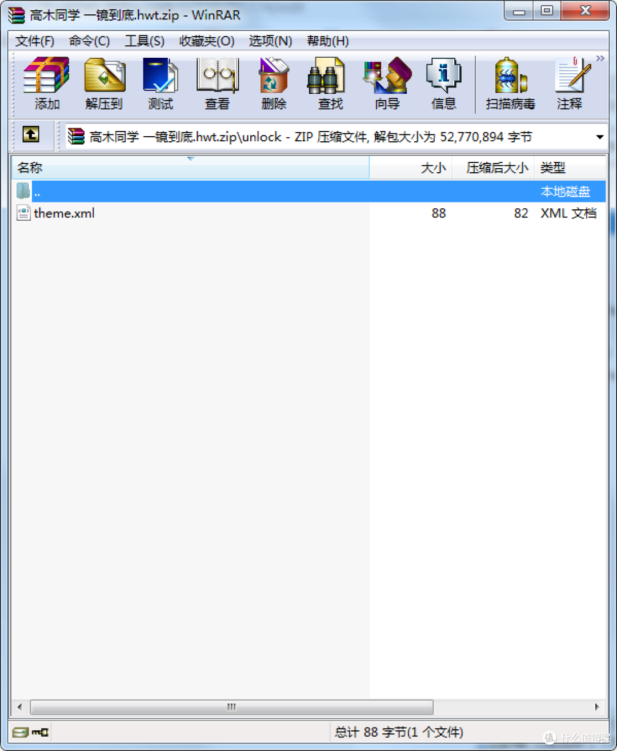Open the Tools (工具) menu

pyautogui.click(x=145, y=41)
